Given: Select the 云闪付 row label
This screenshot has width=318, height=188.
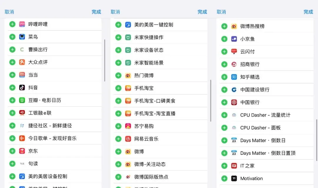Looking at the screenshot, I should tap(247, 52).
